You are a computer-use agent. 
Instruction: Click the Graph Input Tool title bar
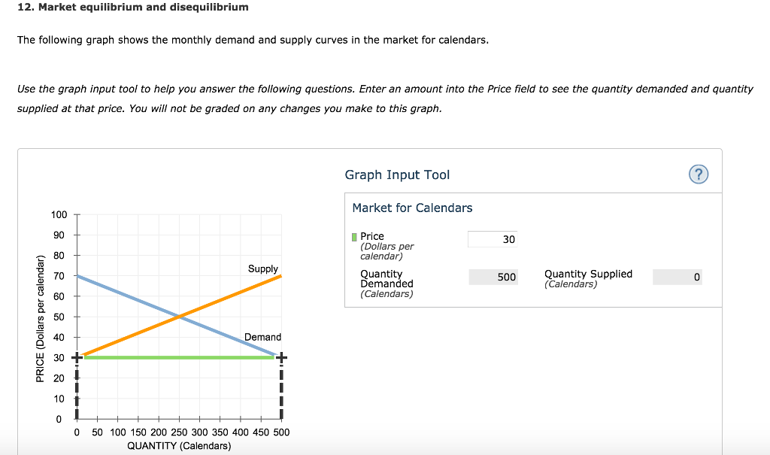(397, 174)
